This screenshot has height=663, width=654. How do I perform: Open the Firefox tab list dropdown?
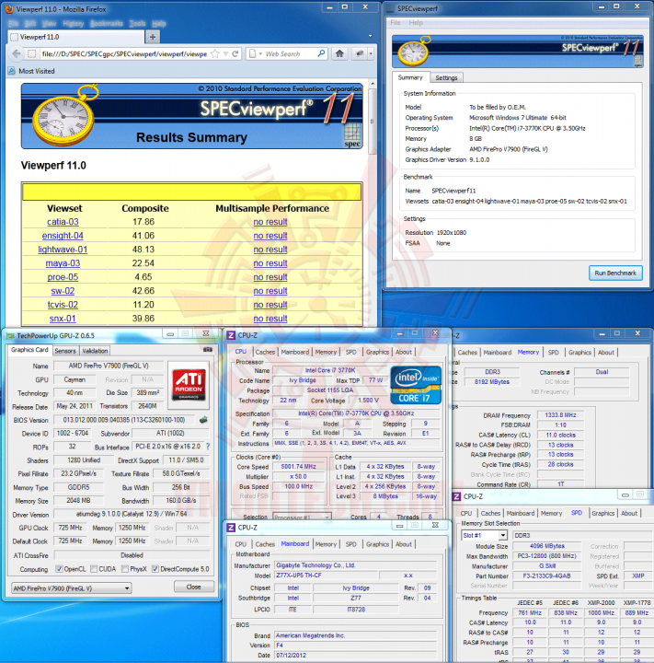(370, 37)
